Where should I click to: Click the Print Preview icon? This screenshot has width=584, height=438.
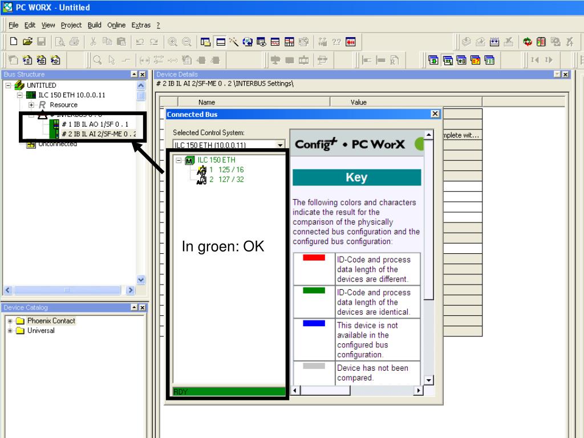tap(60, 41)
